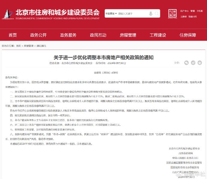207x179 pixels.
Task: Click 通知通告 in the breadcrumb
Action: (41, 46)
